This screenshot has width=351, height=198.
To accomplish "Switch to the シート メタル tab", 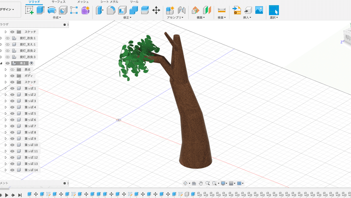I will click(109, 2).
